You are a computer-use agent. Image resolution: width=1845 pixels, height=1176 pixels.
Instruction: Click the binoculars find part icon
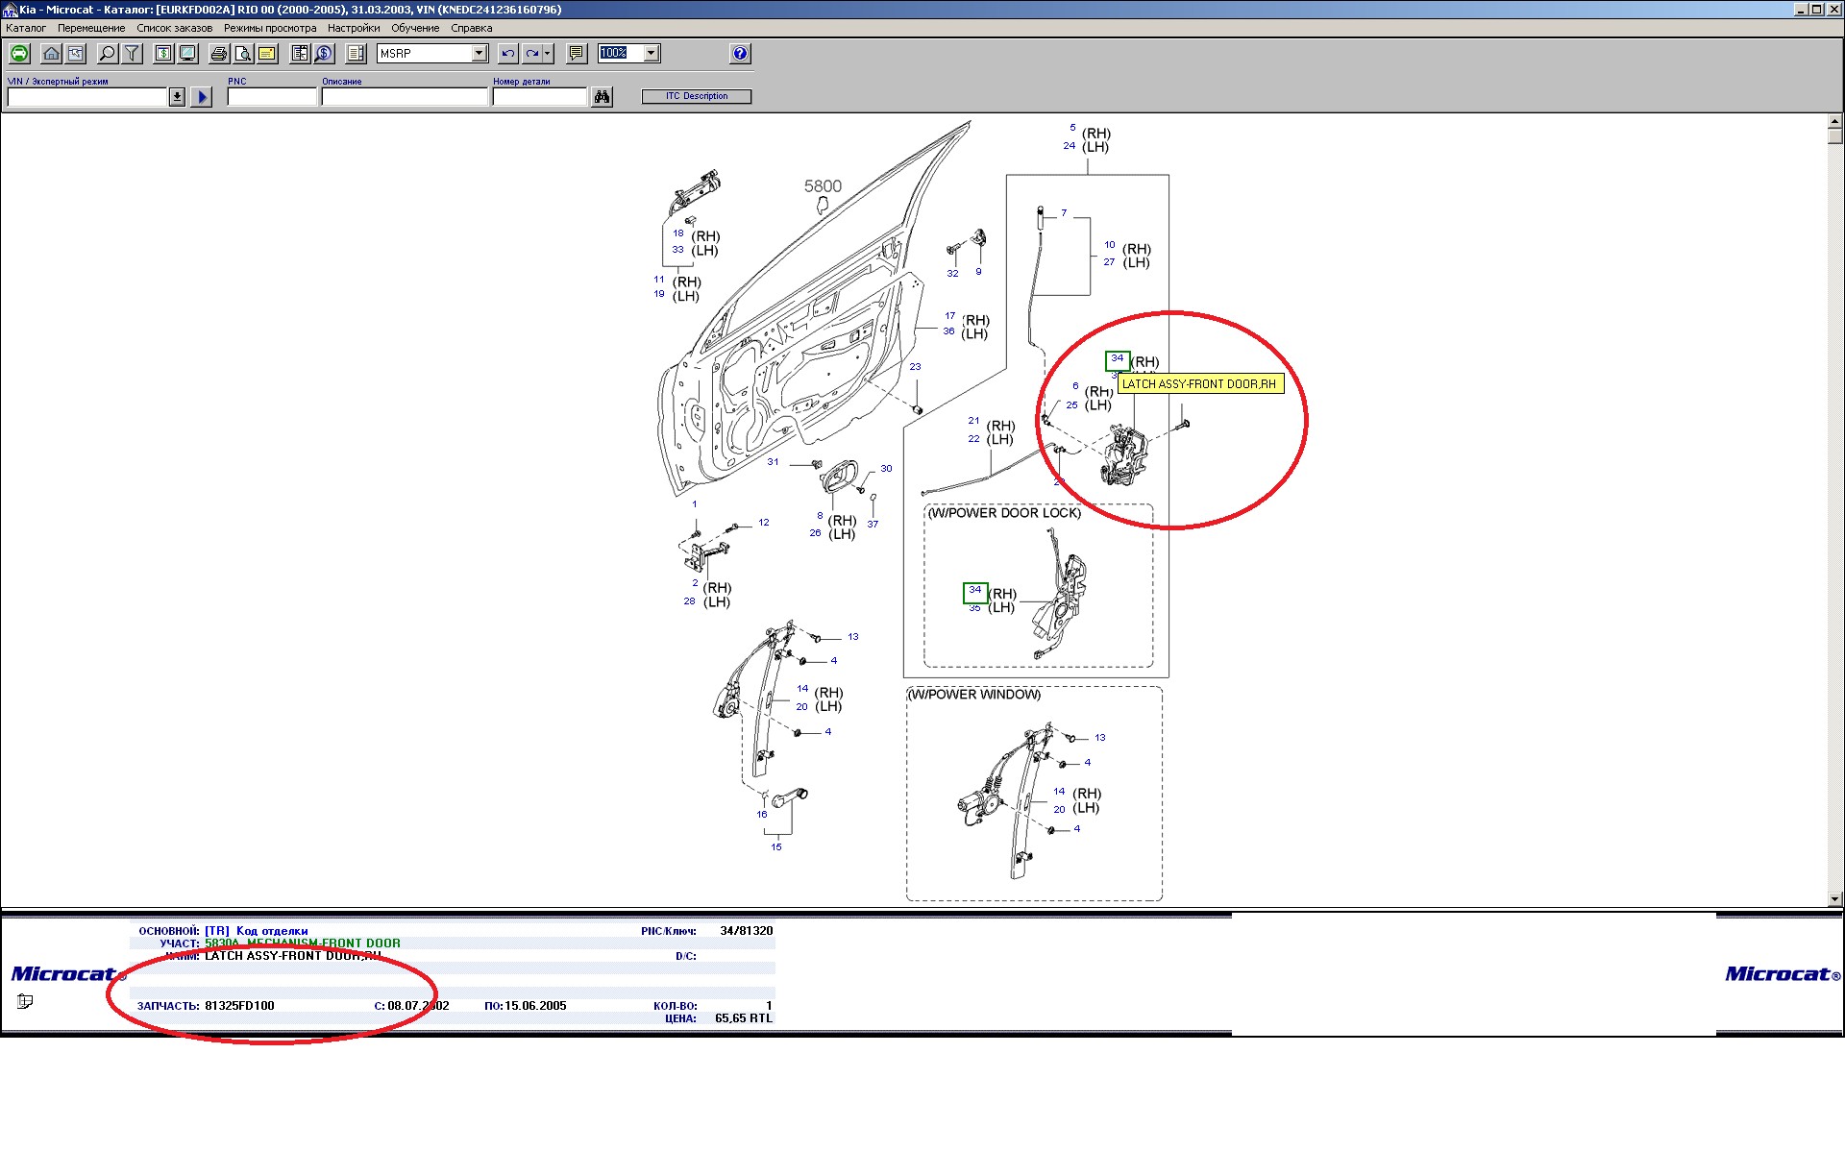[x=602, y=97]
